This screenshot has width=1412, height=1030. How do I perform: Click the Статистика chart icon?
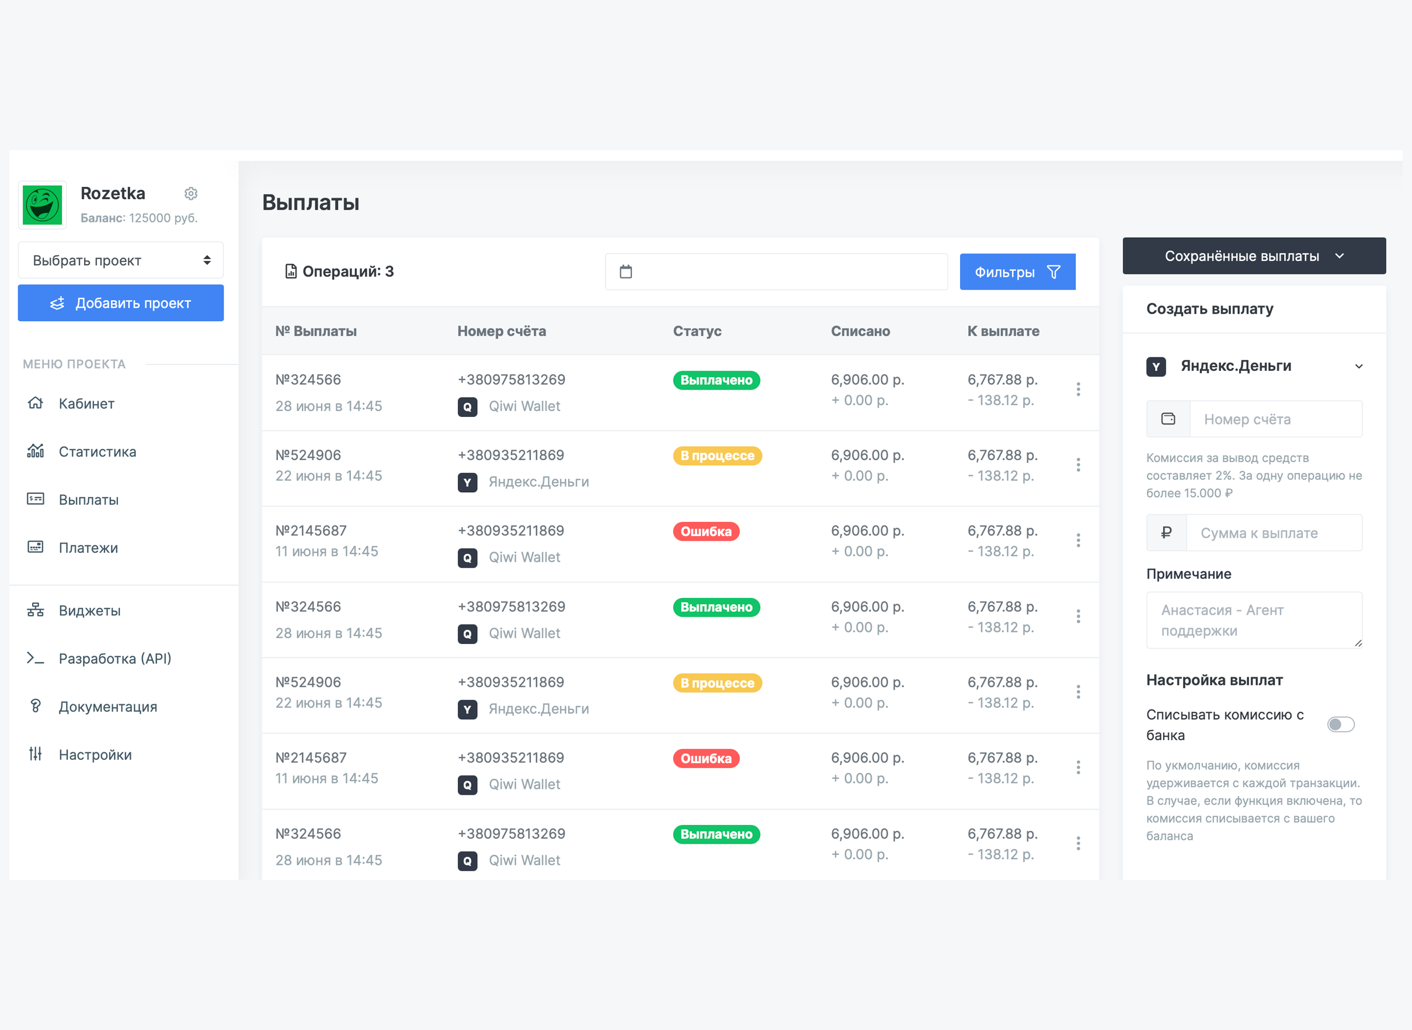36,450
